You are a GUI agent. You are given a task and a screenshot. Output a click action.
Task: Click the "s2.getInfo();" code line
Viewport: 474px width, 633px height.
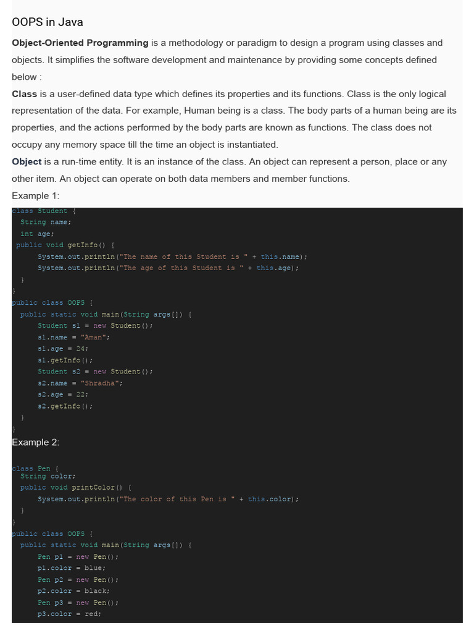pos(65,406)
